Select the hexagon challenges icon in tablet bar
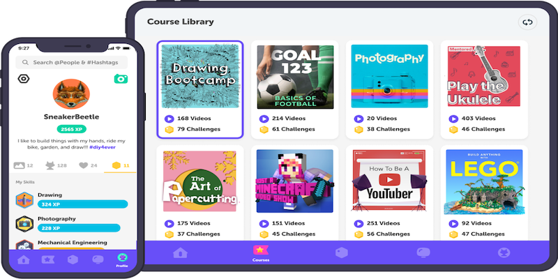 coord(342,252)
